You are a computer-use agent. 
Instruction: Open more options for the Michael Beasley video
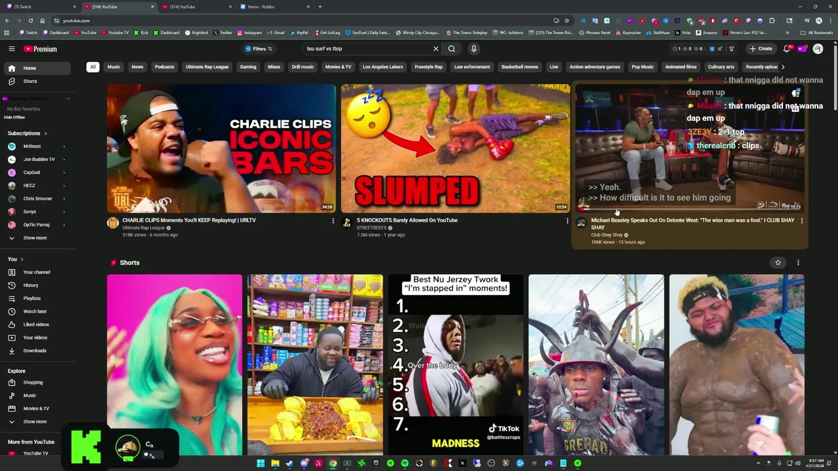(801, 221)
